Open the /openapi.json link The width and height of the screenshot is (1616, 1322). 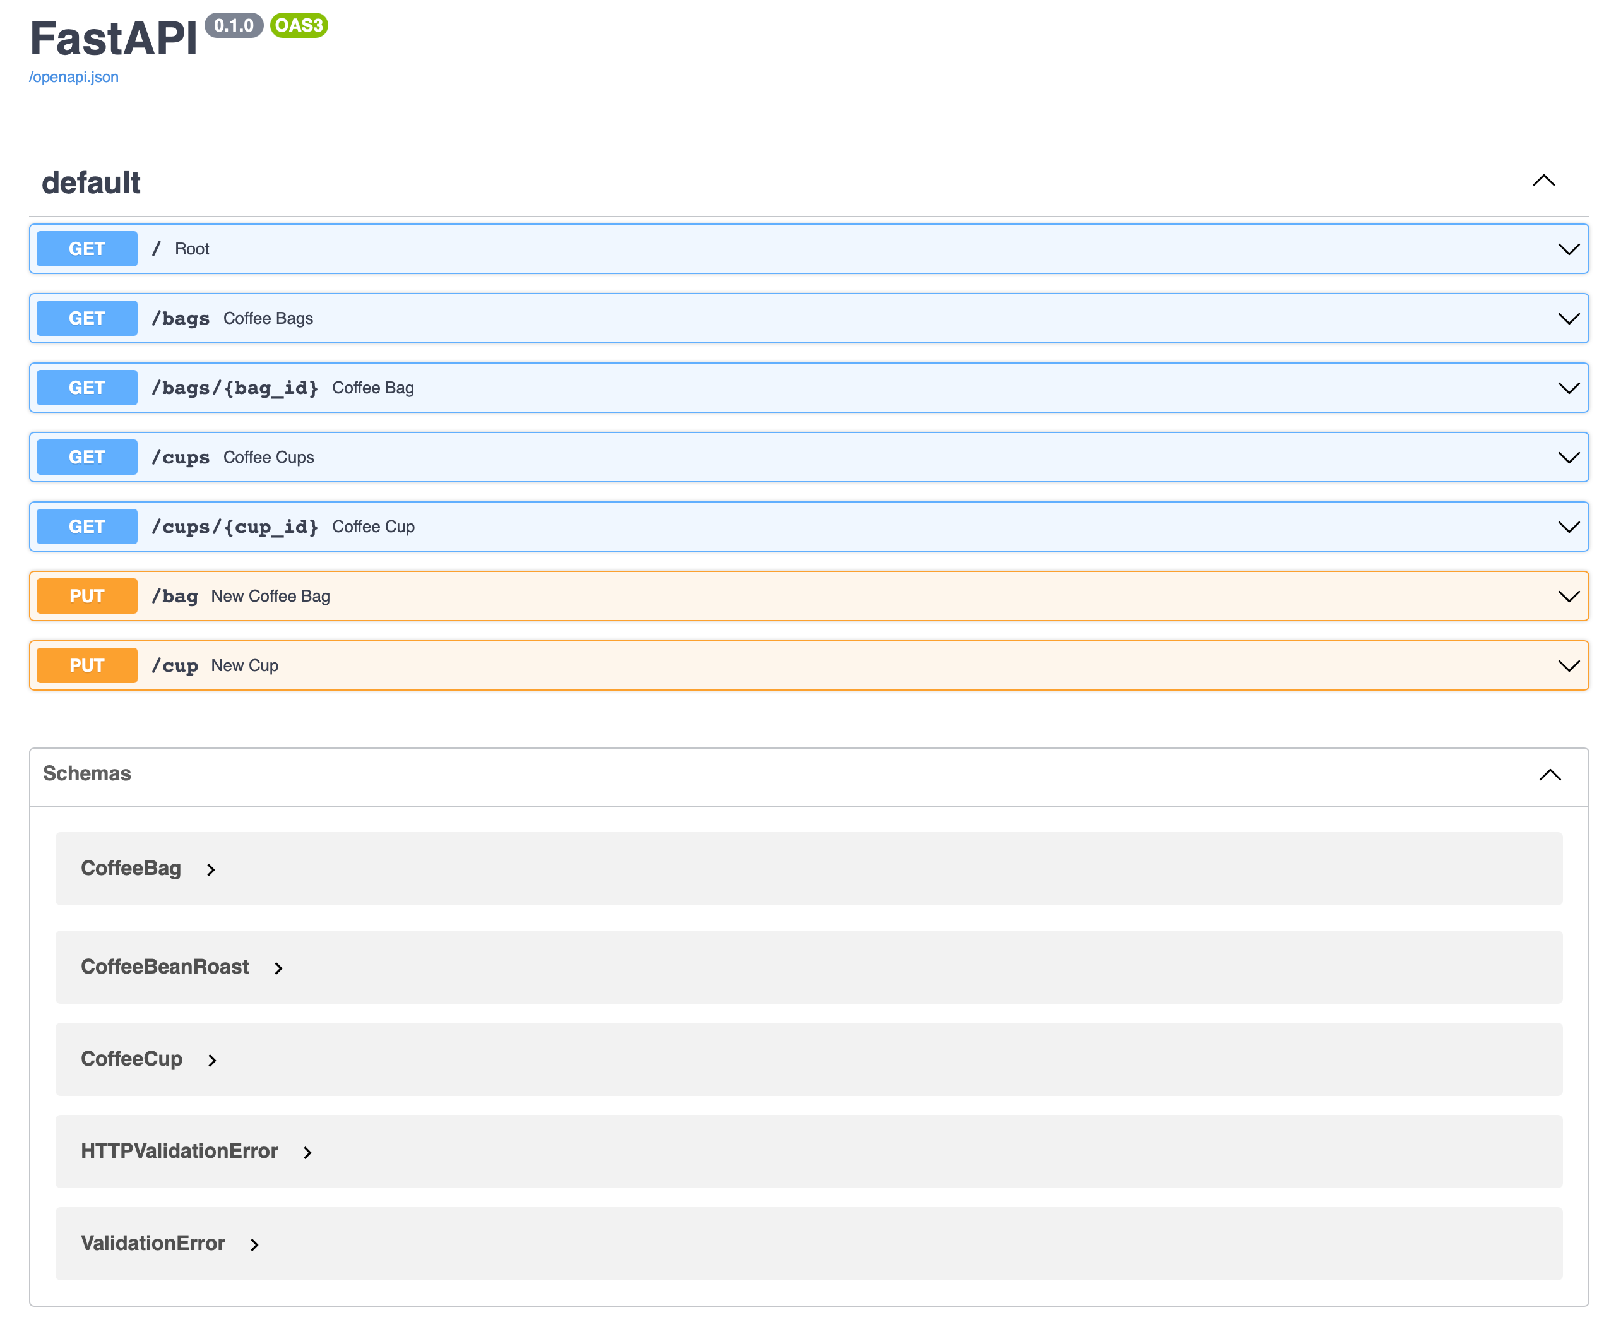74,77
